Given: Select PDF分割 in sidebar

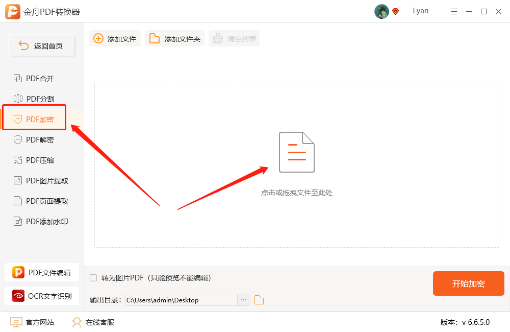Looking at the screenshot, I should (34, 99).
